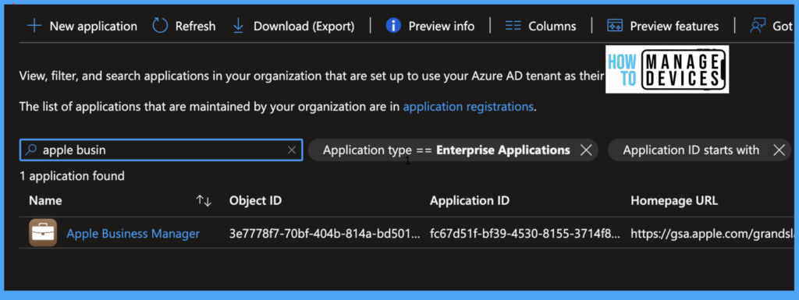The width and height of the screenshot is (799, 300).
Task: Click the Homepage URL column header
Action: (674, 201)
